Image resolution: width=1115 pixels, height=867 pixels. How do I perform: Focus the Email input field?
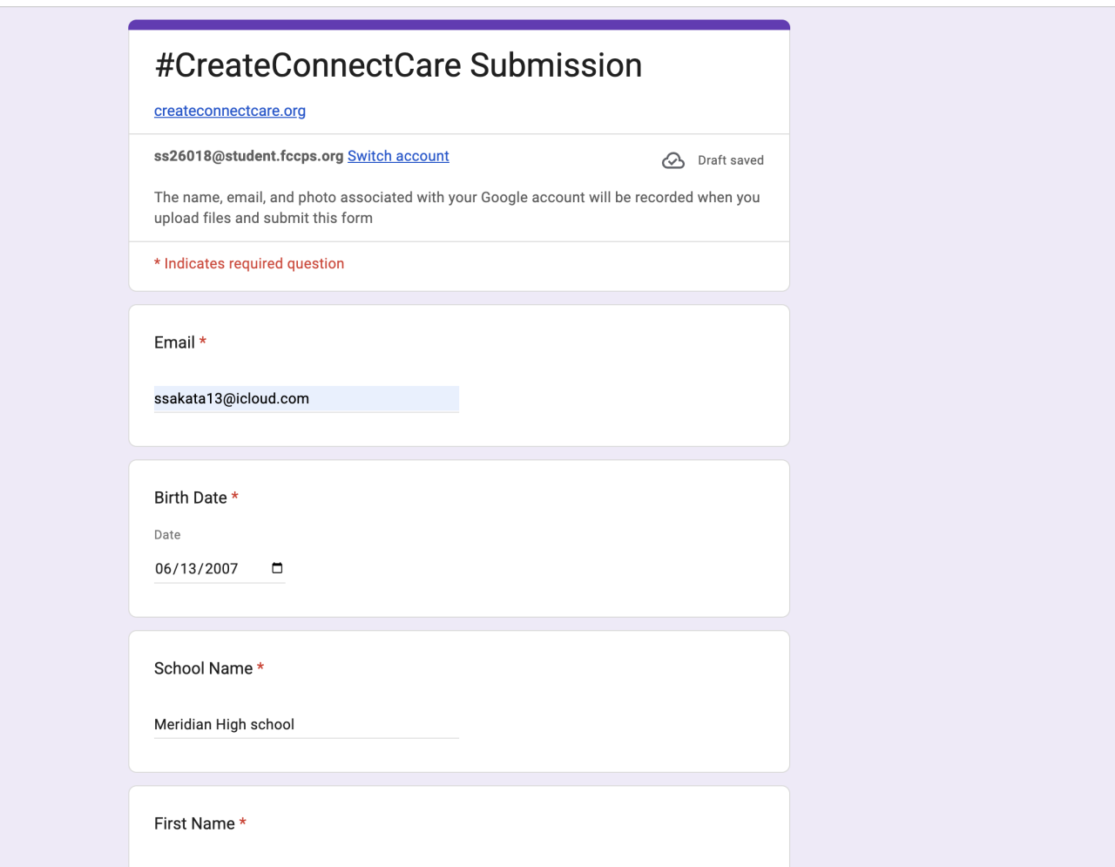coord(306,399)
